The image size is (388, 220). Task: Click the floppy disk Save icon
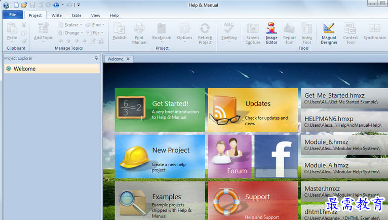pyautogui.click(x=32, y=5)
